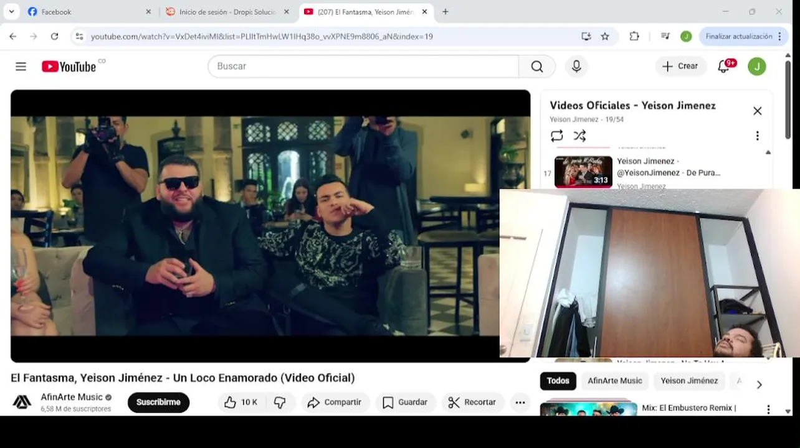Like the video with 10 K
Viewport: 800px width, 448px height.
coord(241,403)
